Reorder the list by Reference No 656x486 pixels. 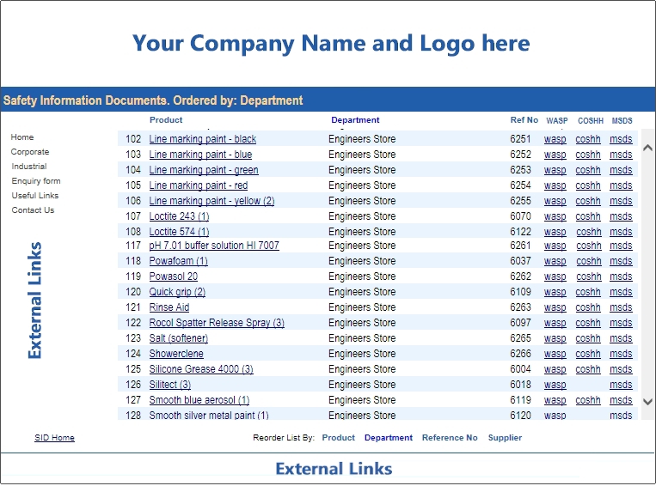[449, 438]
